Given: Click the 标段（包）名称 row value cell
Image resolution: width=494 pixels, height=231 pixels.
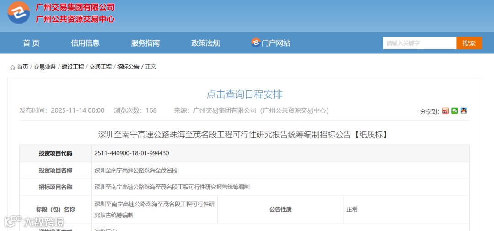Looking at the screenshot, I should pyautogui.click(x=155, y=210).
